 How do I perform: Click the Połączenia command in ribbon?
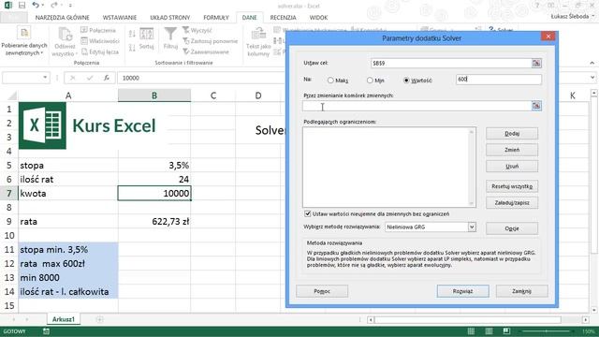98,30
